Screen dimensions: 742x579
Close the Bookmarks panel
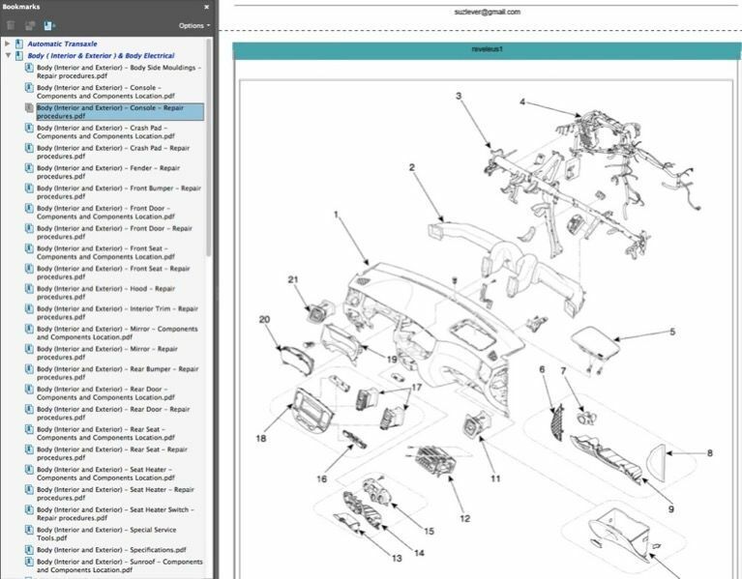click(x=206, y=7)
